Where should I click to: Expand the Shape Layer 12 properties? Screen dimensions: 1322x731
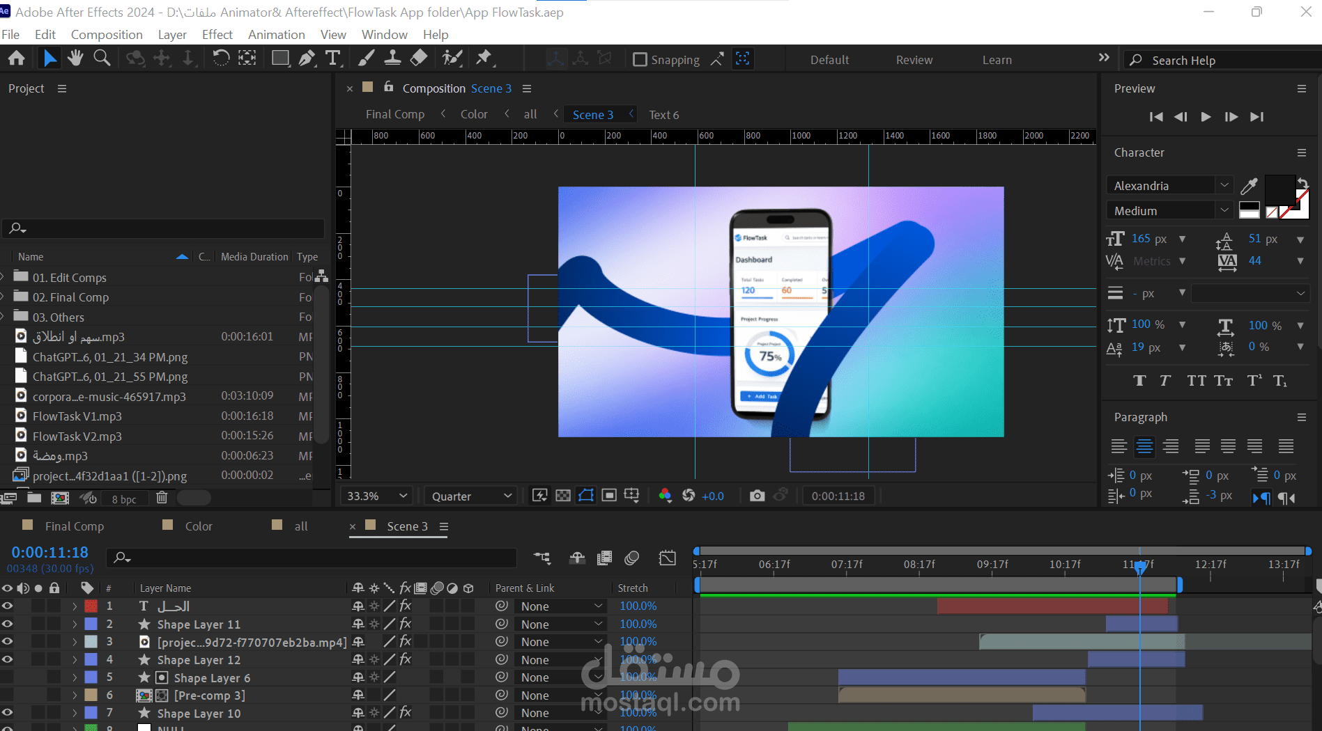pos(75,659)
